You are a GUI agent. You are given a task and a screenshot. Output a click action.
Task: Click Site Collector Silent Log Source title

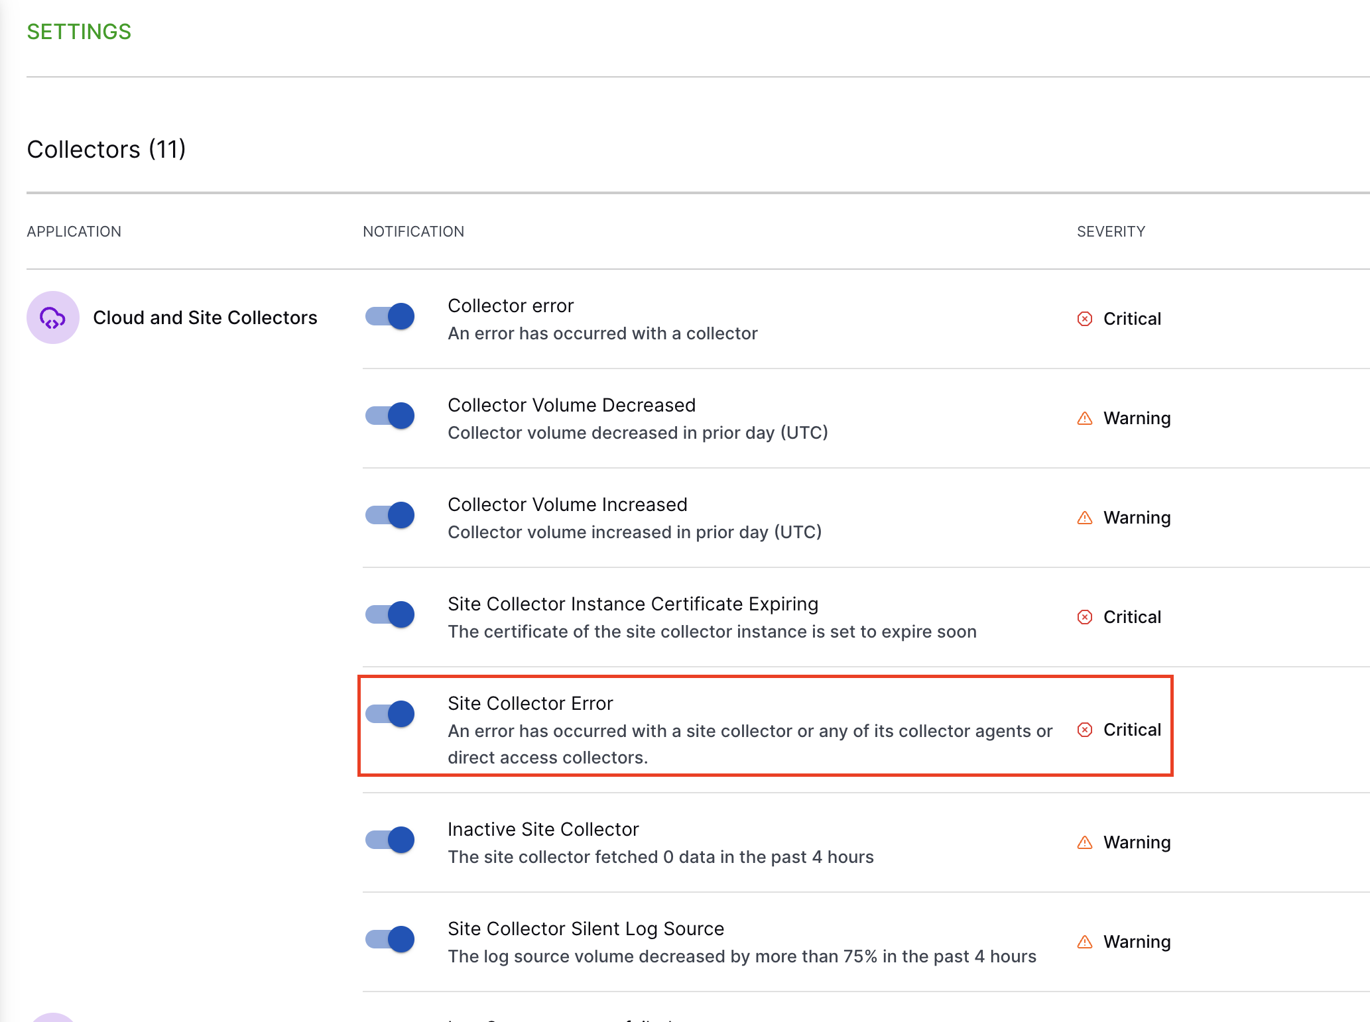coord(586,929)
